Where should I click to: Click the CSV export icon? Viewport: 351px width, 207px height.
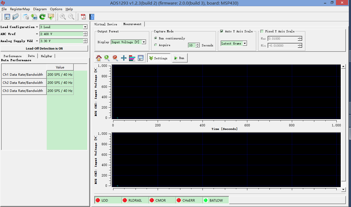point(34,17)
